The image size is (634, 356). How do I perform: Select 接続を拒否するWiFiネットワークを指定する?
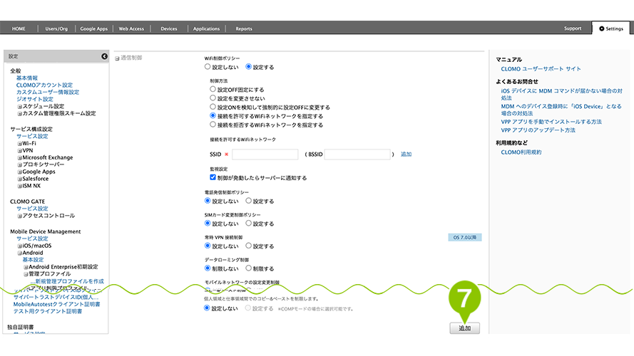213,125
